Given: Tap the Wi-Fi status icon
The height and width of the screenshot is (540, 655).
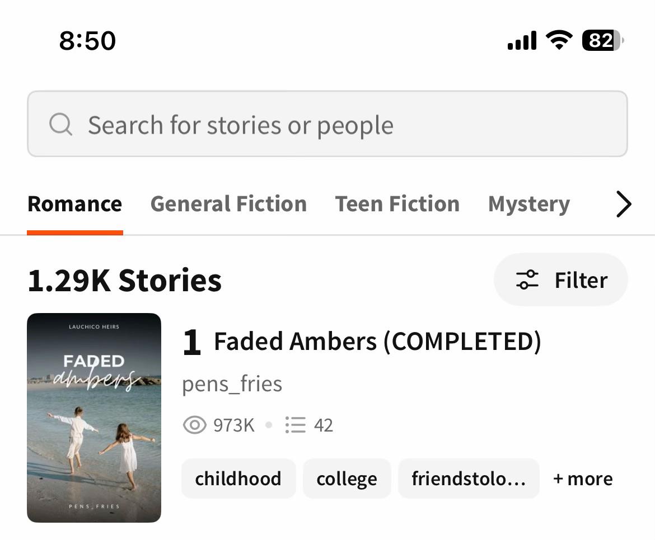Looking at the screenshot, I should point(559,40).
